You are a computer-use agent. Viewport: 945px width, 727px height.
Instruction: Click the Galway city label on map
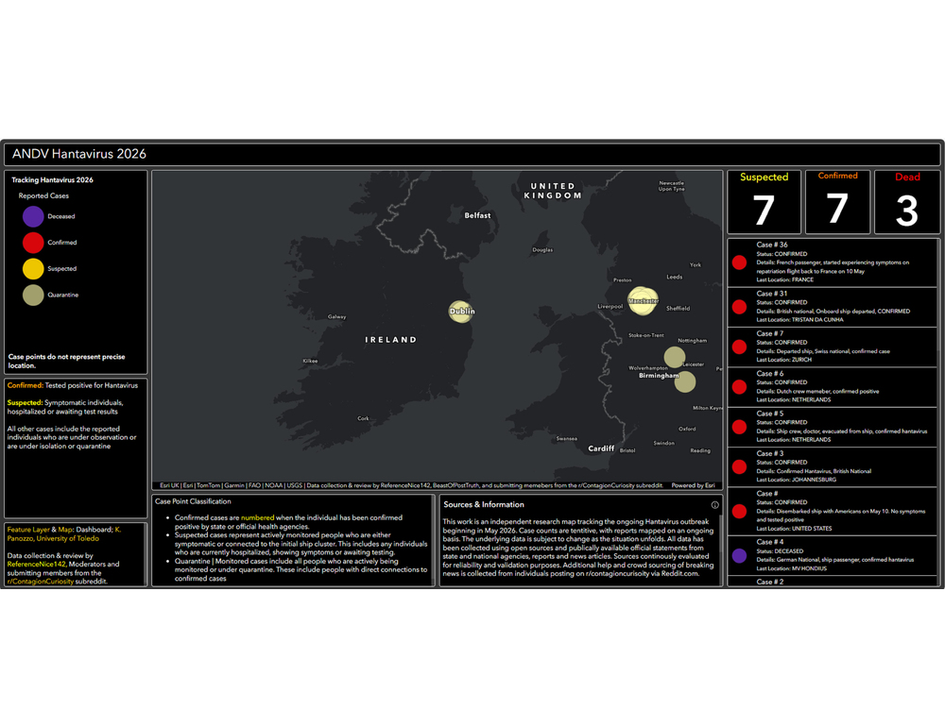(336, 317)
